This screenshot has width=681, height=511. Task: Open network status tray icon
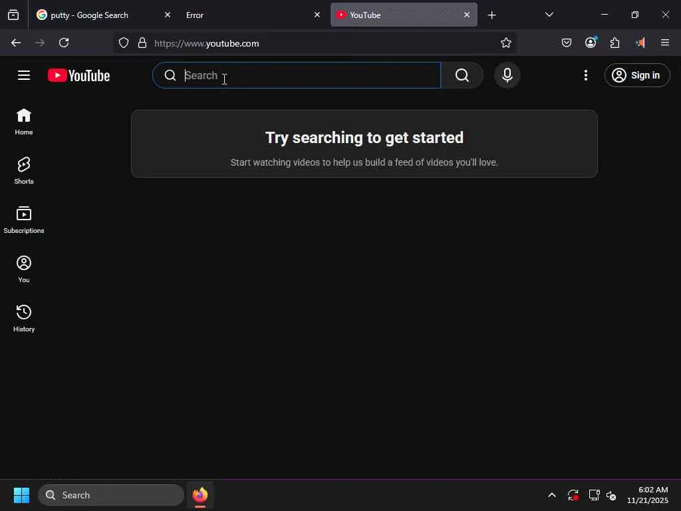click(x=594, y=495)
